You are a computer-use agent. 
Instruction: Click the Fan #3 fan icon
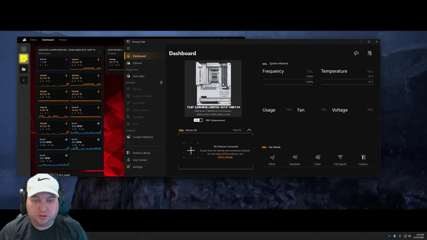pos(98,139)
